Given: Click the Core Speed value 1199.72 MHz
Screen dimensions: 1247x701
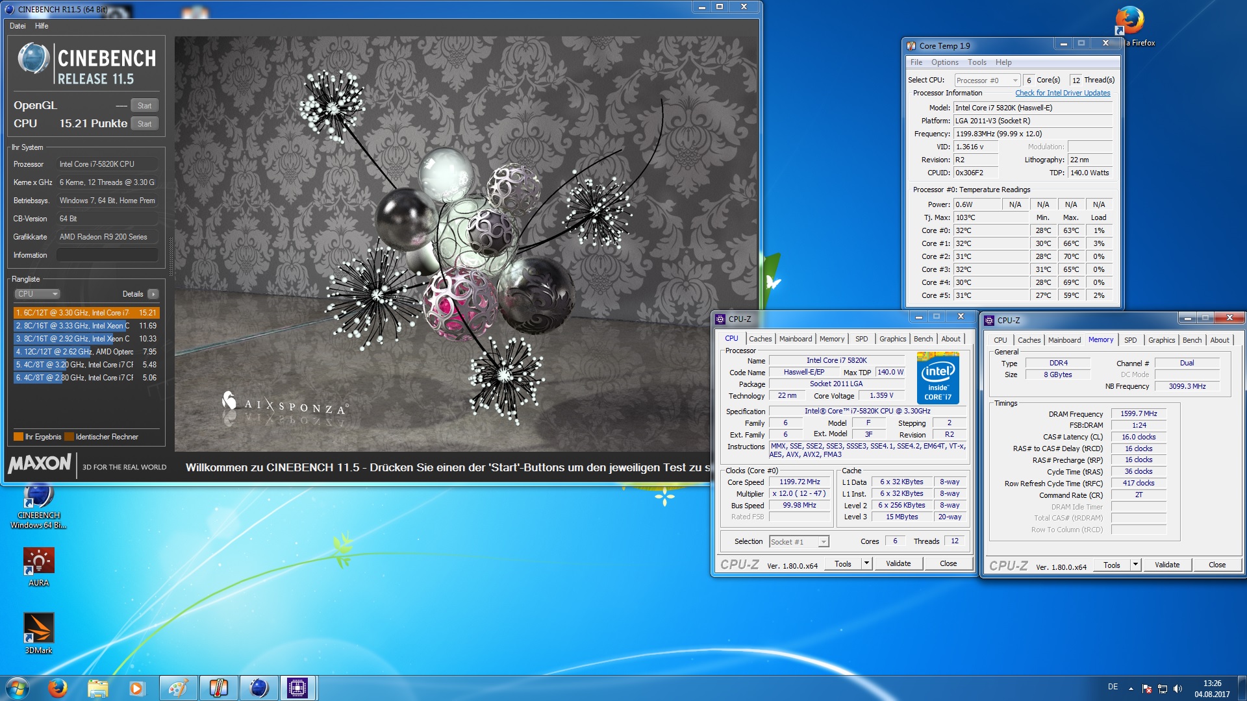Looking at the screenshot, I should (800, 482).
